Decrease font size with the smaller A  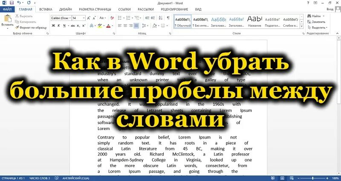coord(94,18)
